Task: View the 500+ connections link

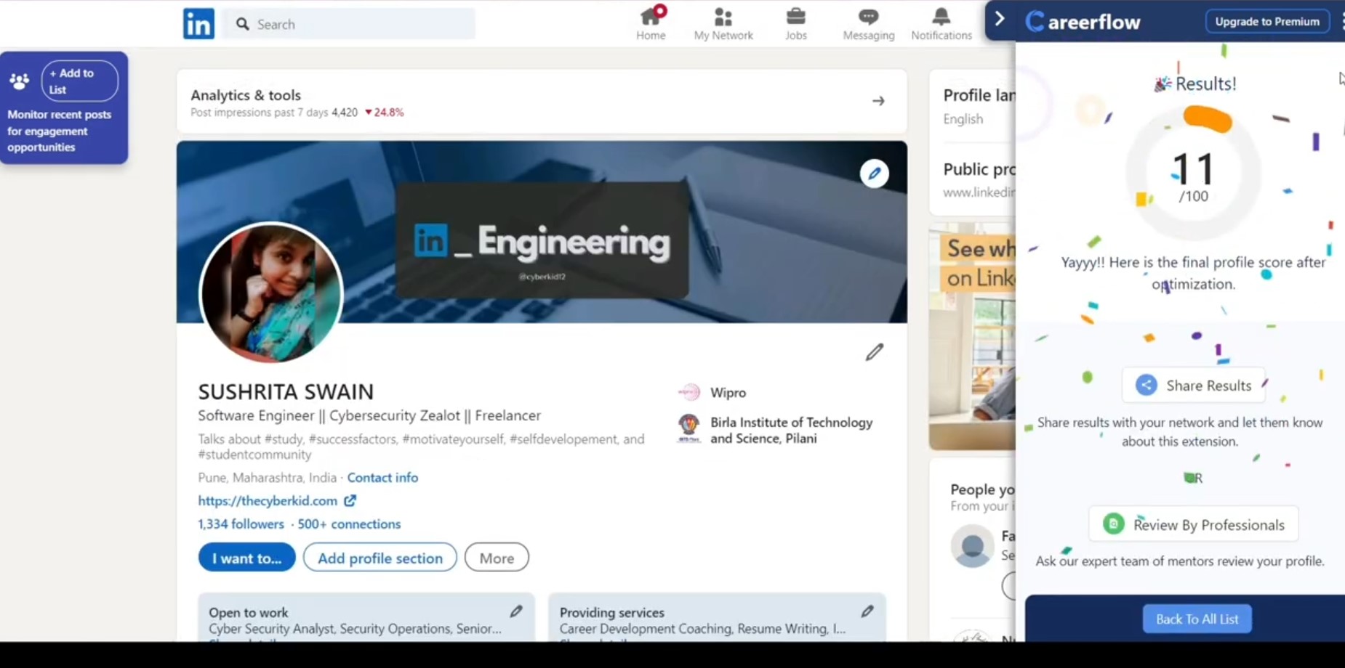Action: click(349, 524)
